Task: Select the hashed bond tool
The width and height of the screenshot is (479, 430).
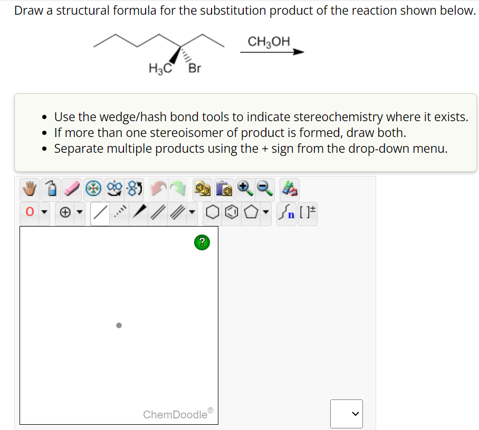Action: [x=119, y=213]
